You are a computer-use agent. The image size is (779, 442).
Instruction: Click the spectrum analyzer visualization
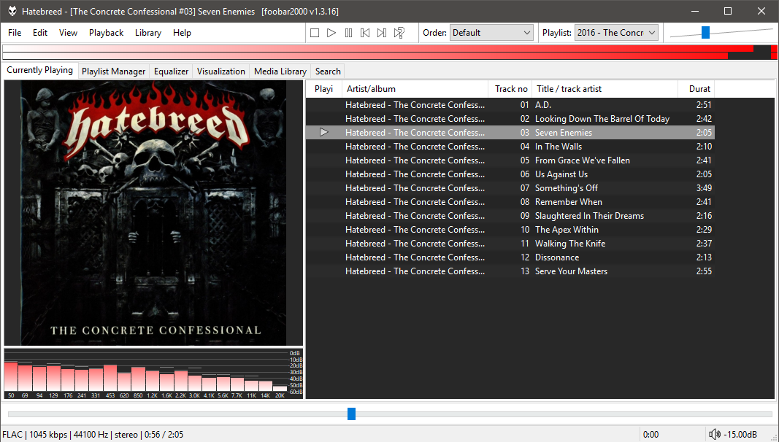pos(153,374)
